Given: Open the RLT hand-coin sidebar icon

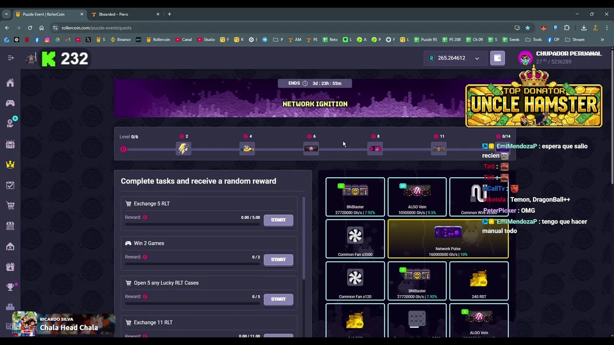Looking at the screenshot, I should click(10, 124).
